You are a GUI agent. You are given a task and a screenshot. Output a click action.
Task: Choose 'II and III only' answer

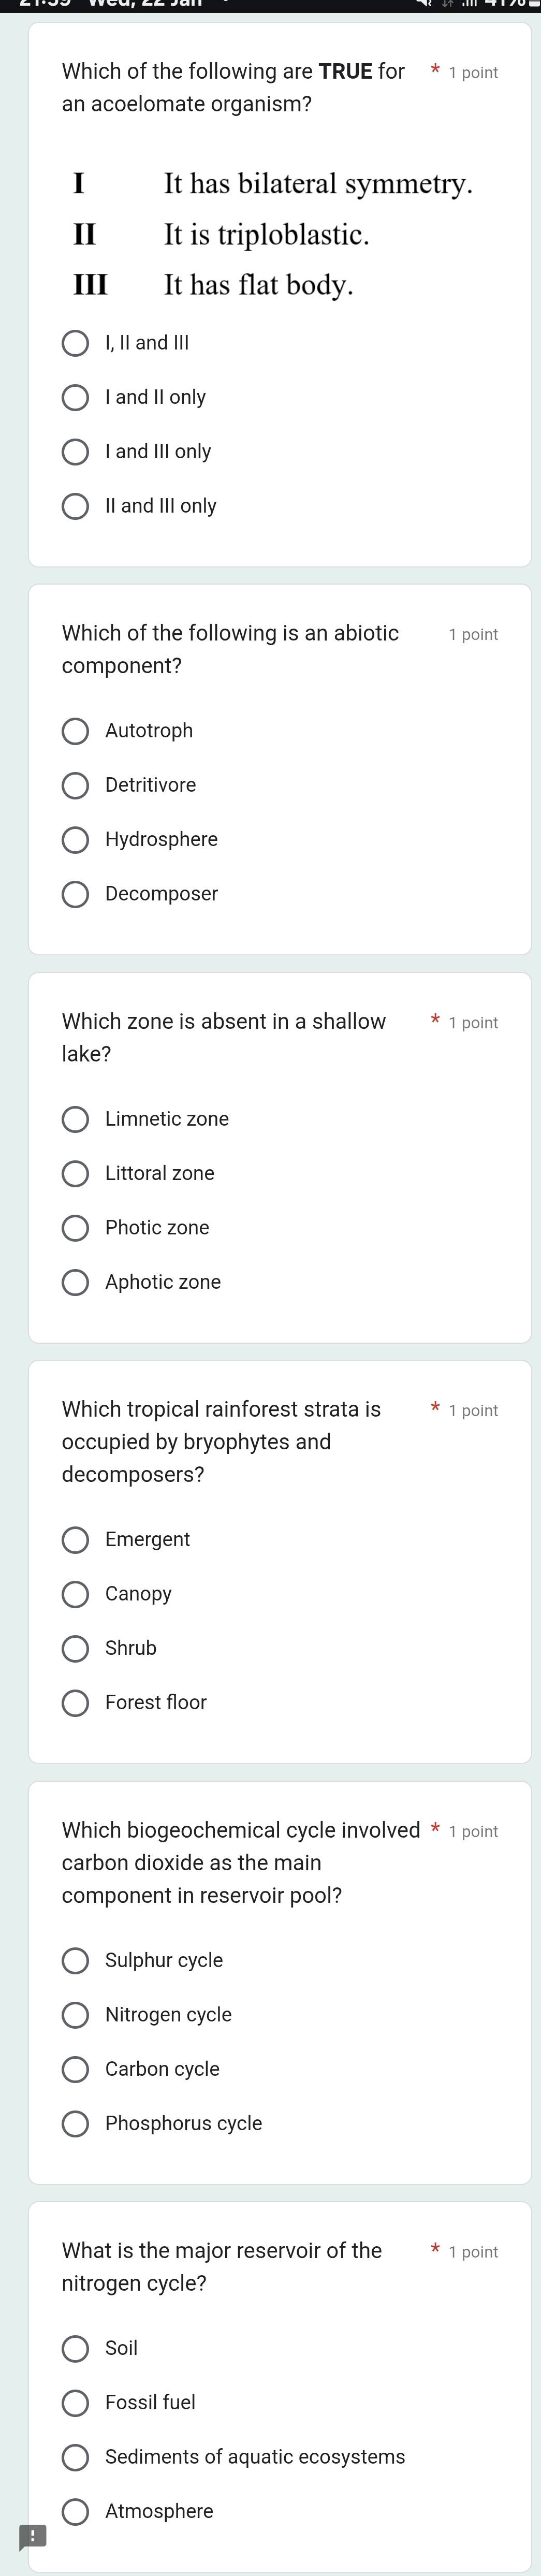(75, 506)
